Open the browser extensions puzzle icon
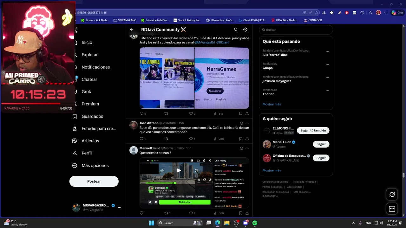 362,13
